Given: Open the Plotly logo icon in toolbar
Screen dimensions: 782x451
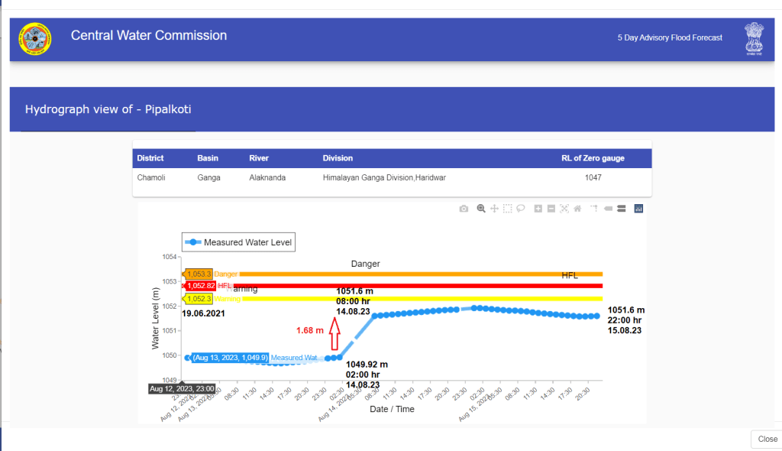Looking at the screenshot, I should pyautogui.click(x=639, y=209).
